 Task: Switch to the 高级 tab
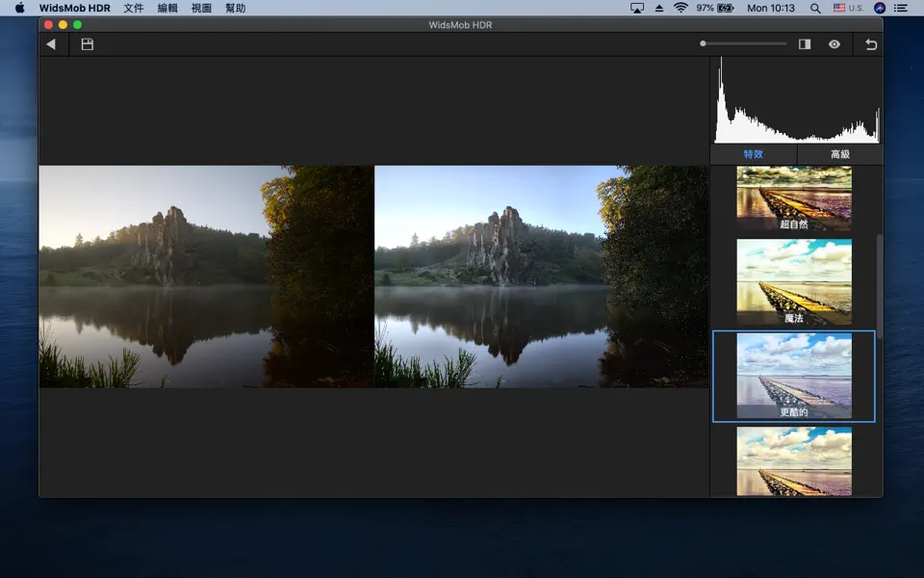838,153
